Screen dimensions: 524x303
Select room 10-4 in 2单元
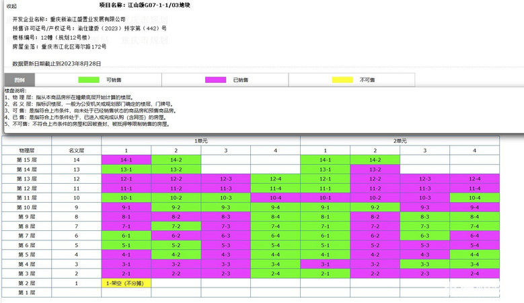point(474,198)
